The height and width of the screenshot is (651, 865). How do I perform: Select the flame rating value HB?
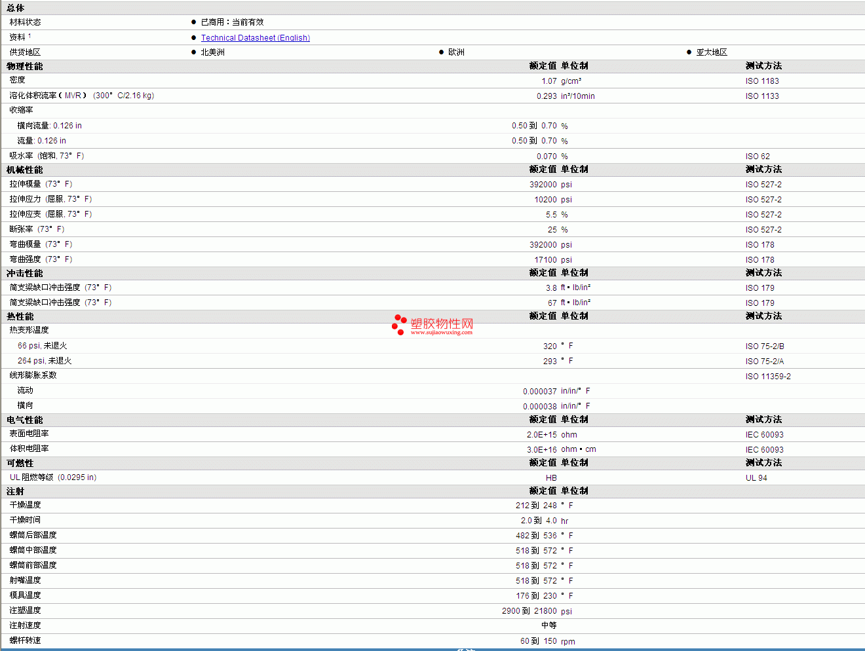coord(551,478)
